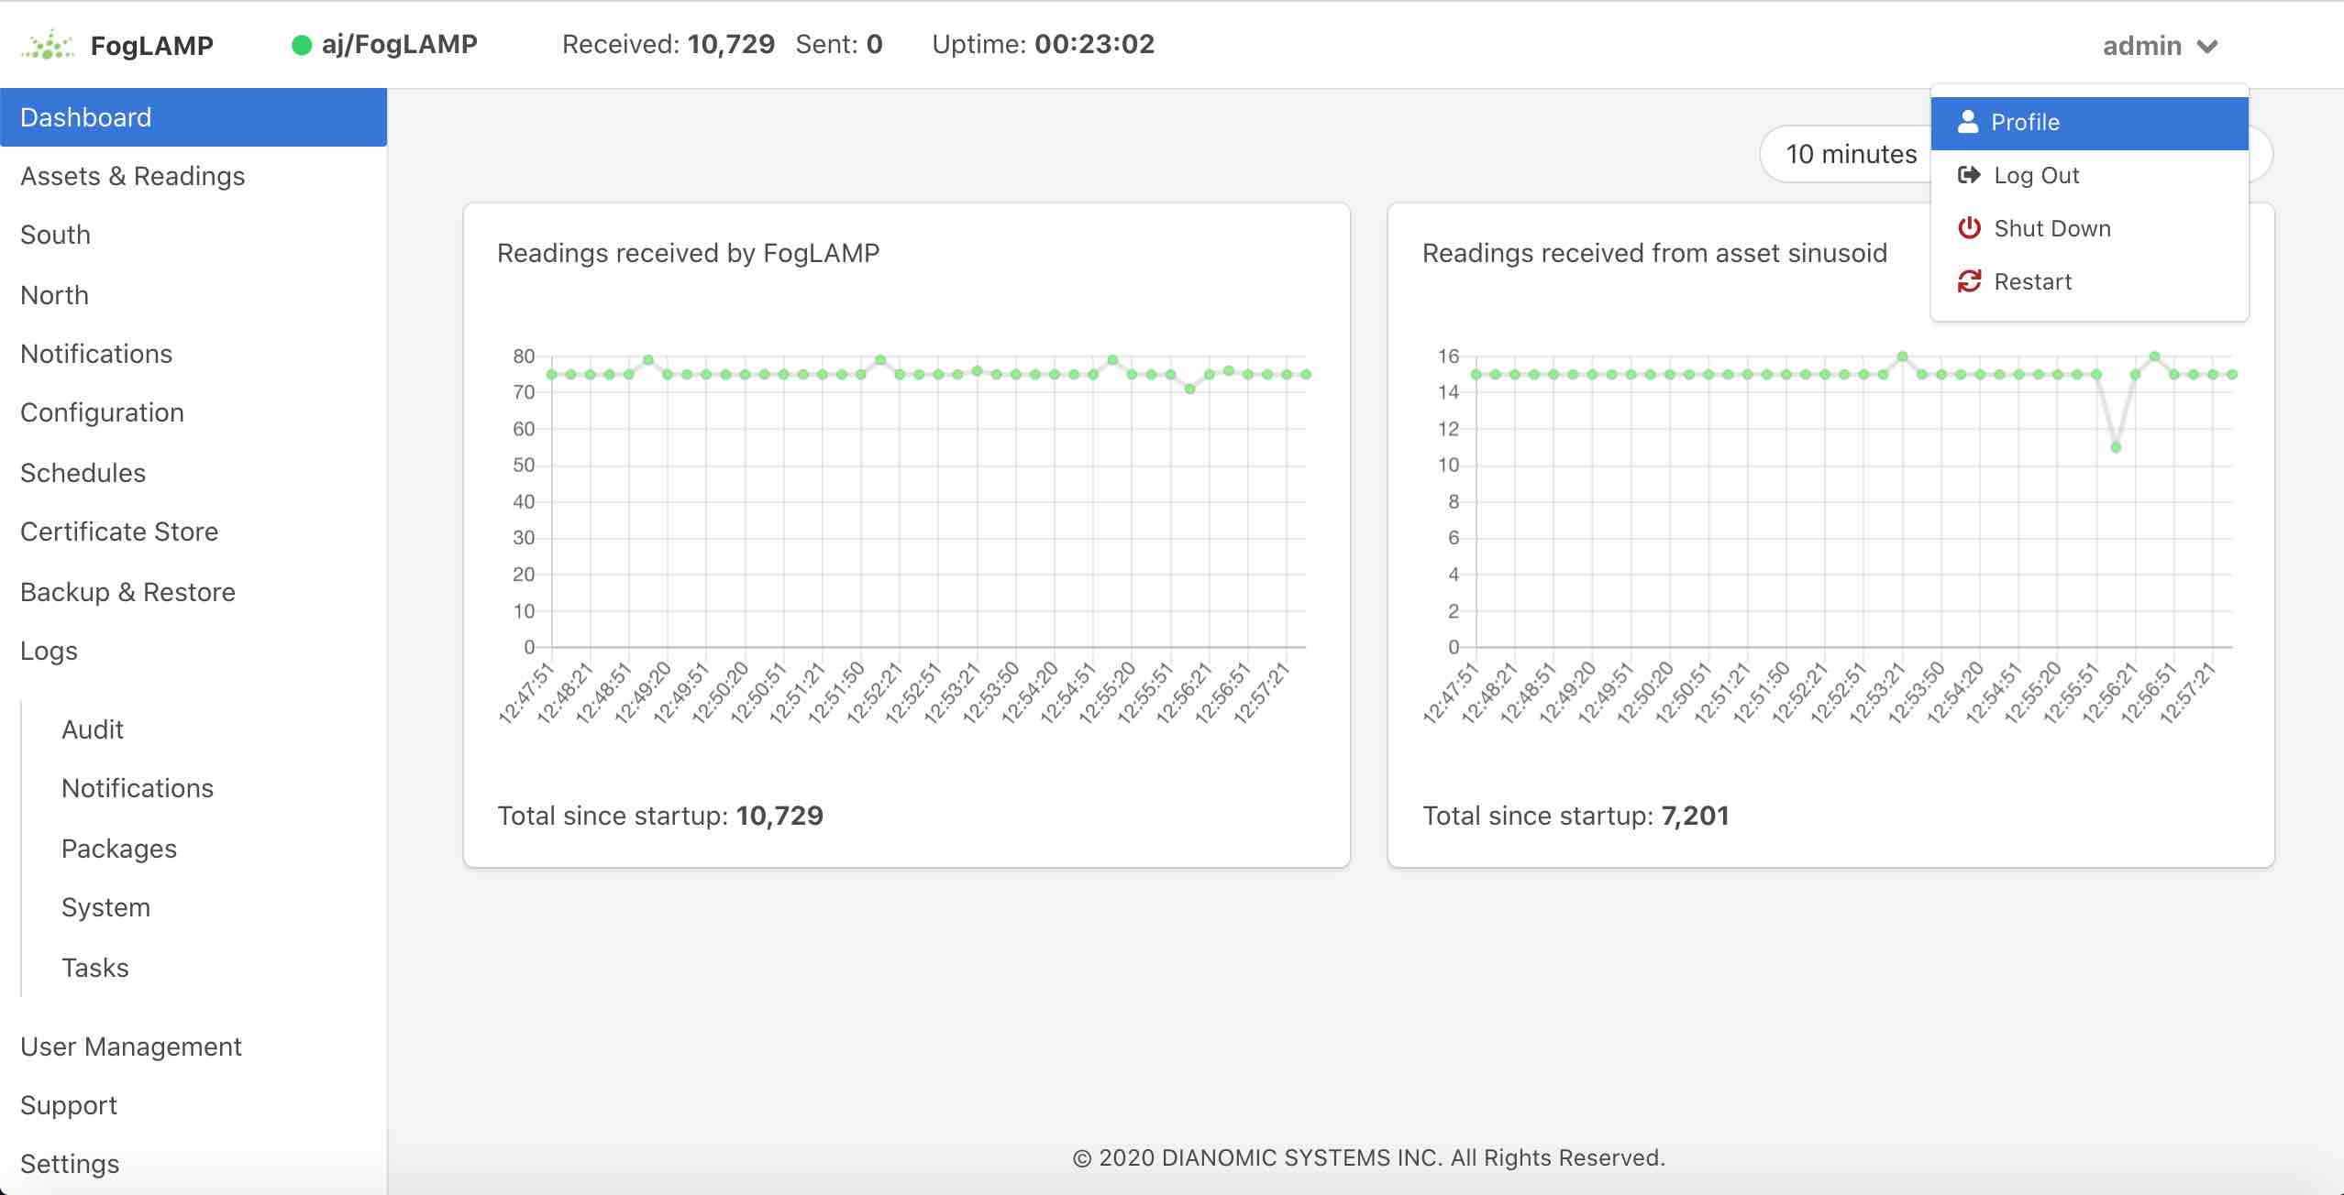Image resolution: width=2344 pixels, height=1195 pixels.
Task: Open the User Management section
Action: [x=130, y=1047]
